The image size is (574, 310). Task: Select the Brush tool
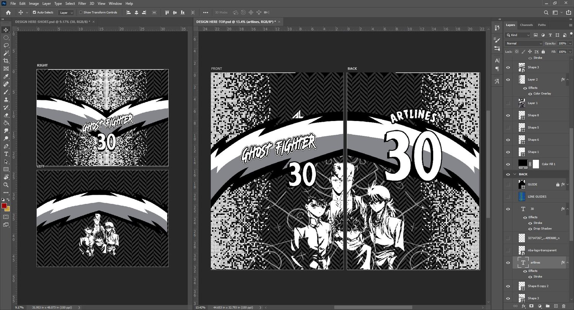(6, 92)
